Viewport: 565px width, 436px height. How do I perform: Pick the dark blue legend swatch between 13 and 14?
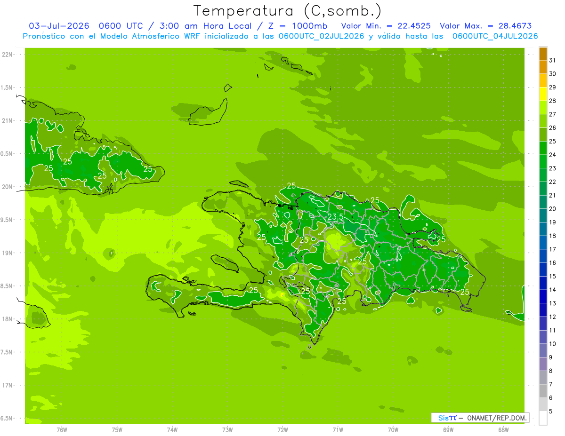(x=543, y=297)
